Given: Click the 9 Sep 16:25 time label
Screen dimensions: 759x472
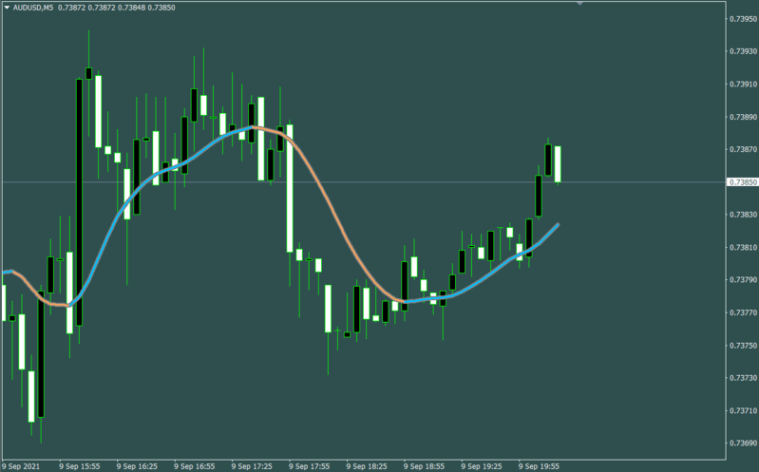Looking at the screenshot, I should click(x=137, y=466).
